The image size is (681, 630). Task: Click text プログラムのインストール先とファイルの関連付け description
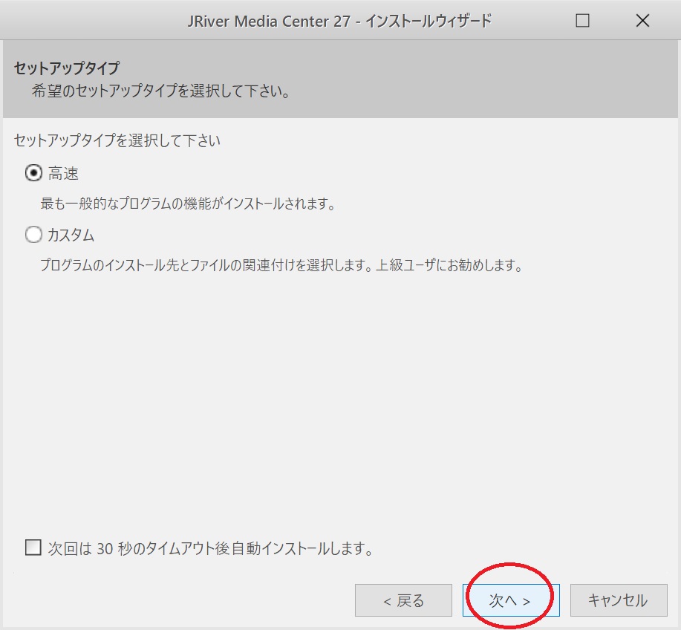[282, 265]
